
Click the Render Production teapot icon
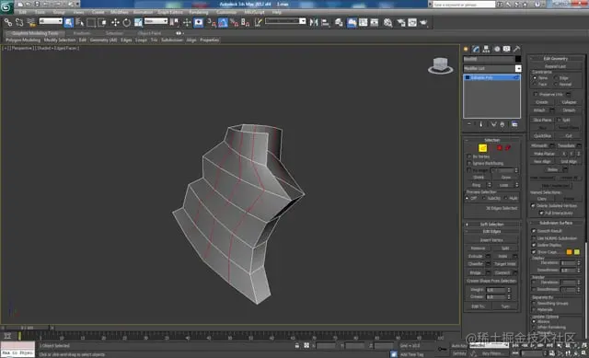[x=423, y=22]
